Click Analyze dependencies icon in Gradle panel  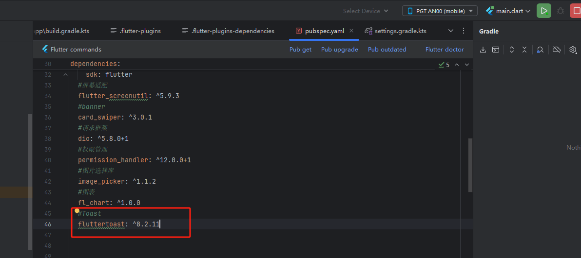tap(540, 50)
